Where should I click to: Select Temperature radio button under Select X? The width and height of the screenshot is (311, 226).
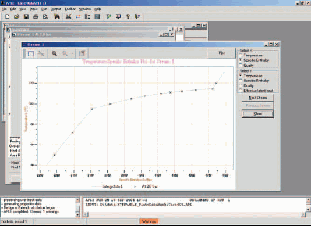click(241, 55)
